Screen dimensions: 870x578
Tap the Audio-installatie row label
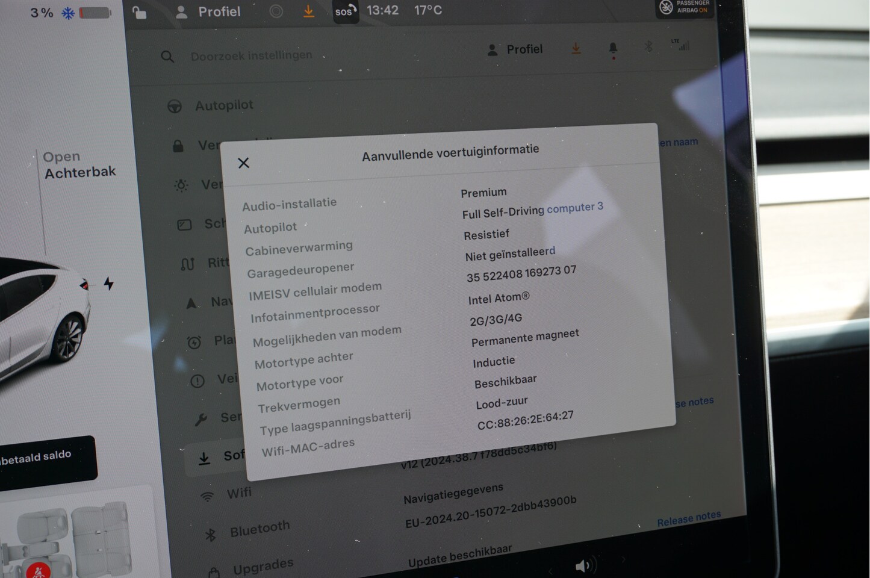290,204
